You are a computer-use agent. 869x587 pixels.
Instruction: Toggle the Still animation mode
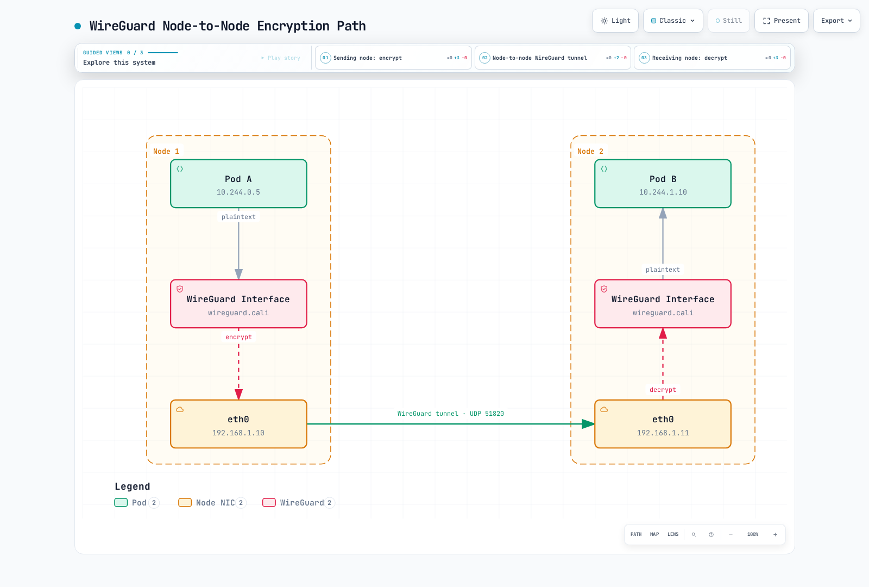[729, 21]
